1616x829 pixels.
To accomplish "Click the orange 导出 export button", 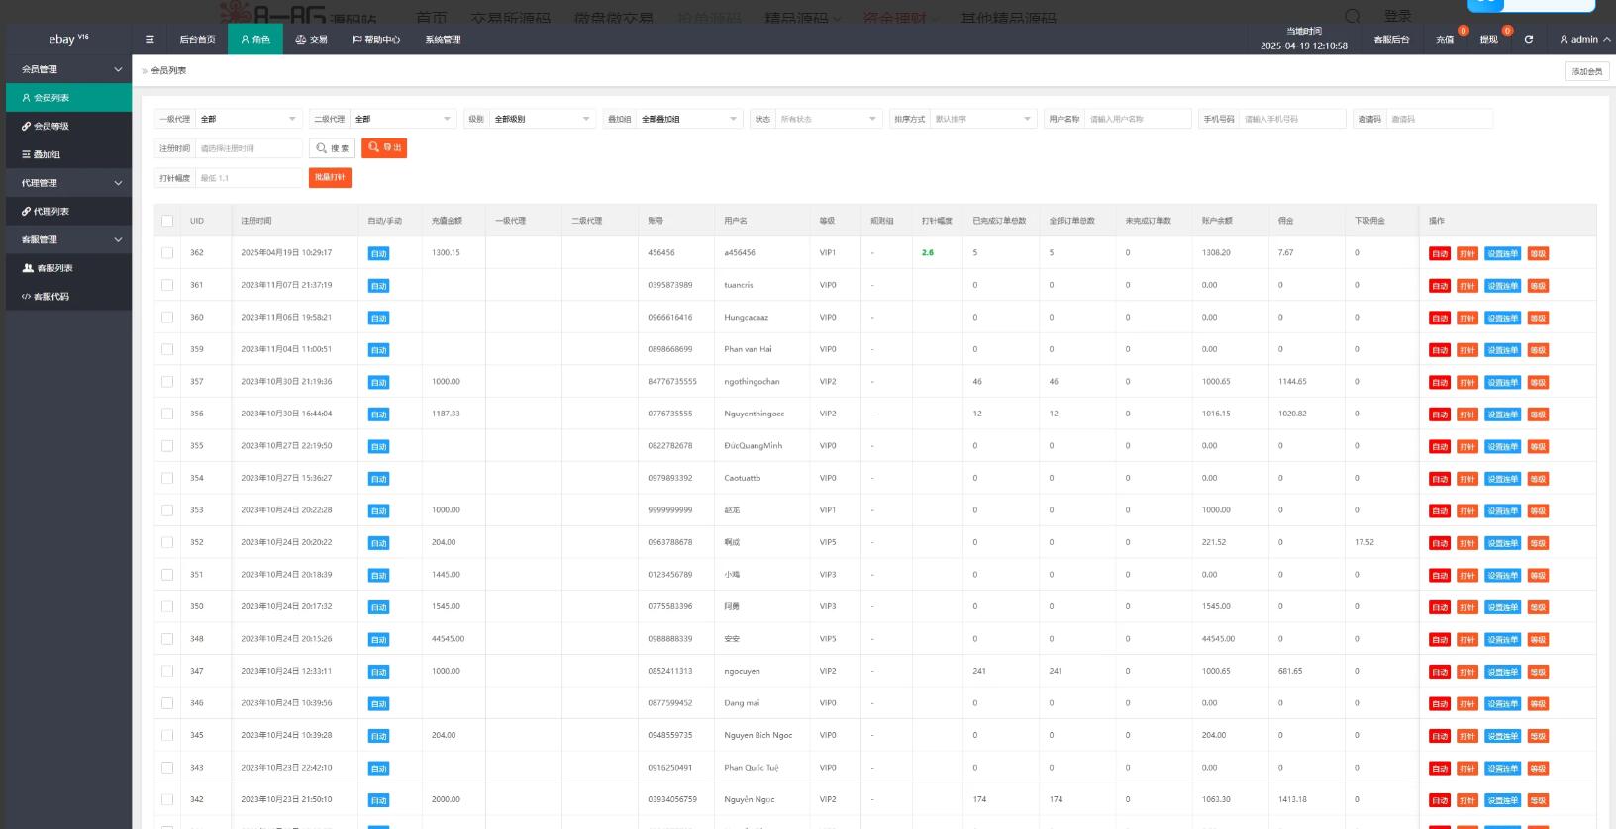I will [x=384, y=148].
